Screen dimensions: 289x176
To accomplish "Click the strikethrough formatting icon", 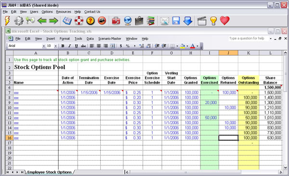I will click(x=83, y=46).
